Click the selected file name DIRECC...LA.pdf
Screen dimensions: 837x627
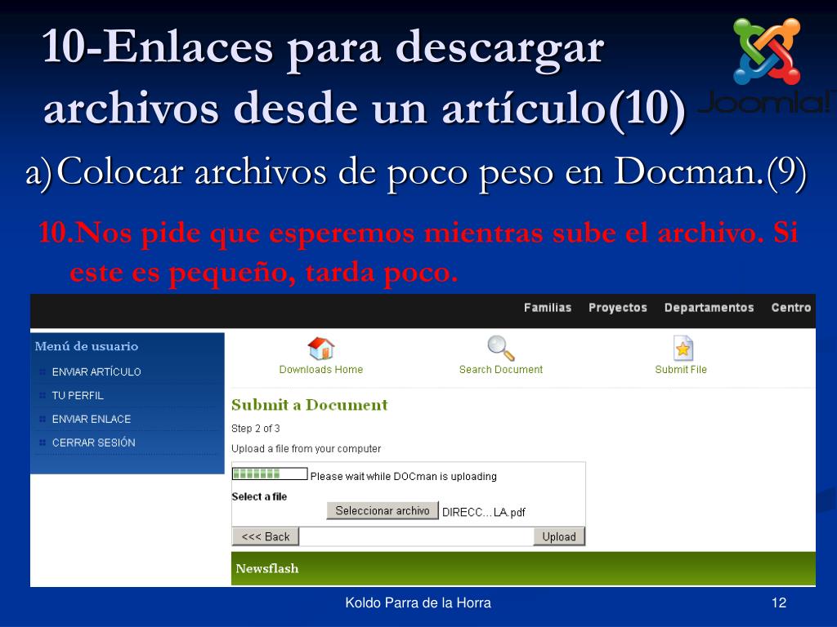point(484,513)
